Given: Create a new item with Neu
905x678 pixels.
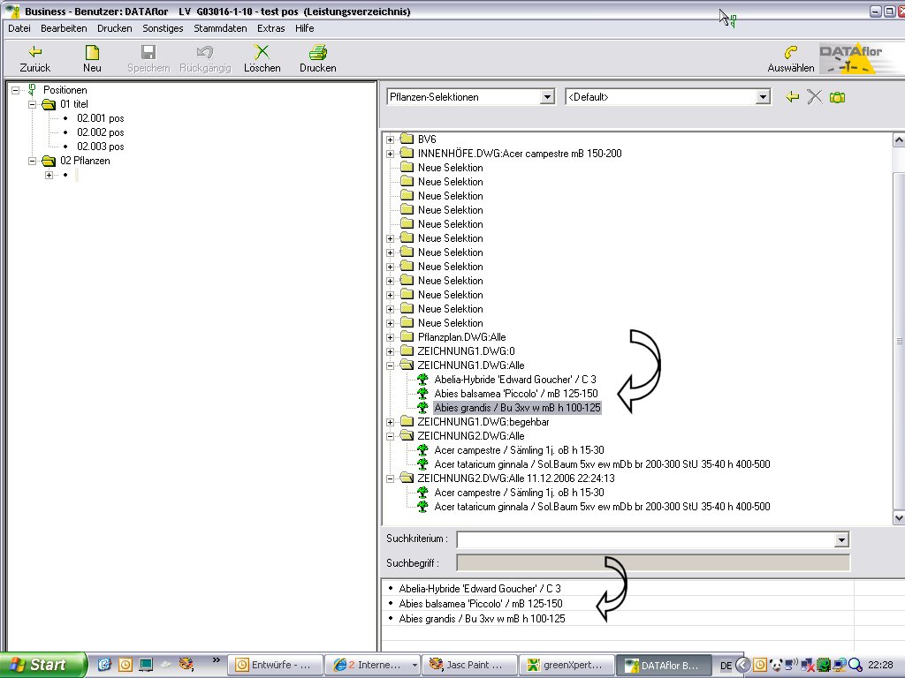Looking at the screenshot, I should pyautogui.click(x=92, y=59).
